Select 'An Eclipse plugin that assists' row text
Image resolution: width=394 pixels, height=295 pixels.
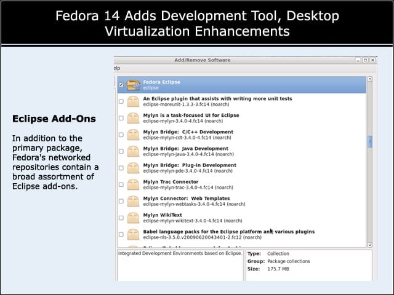217,98
